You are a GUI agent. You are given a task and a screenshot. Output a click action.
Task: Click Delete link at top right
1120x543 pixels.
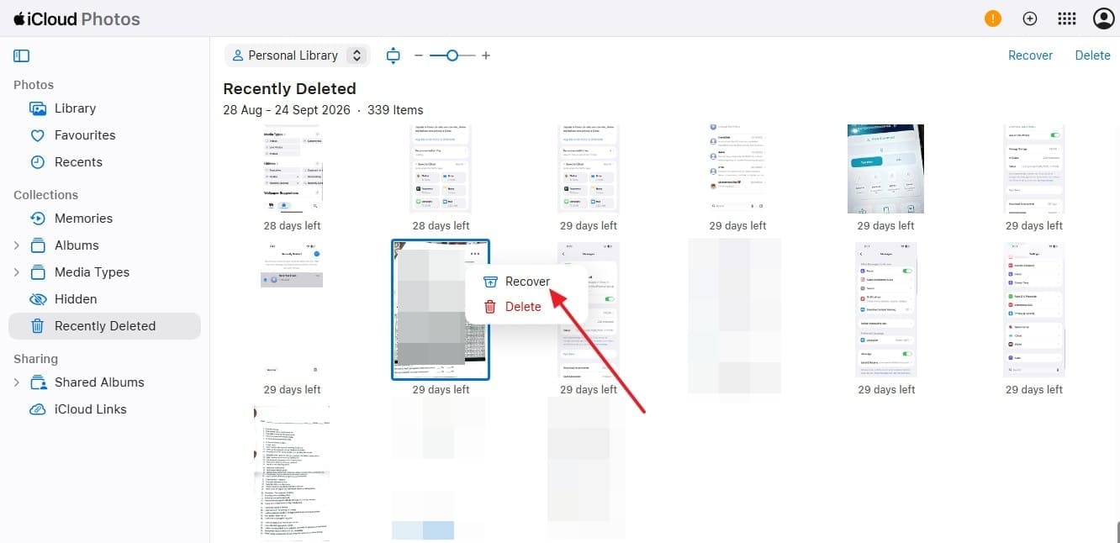pos(1092,55)
